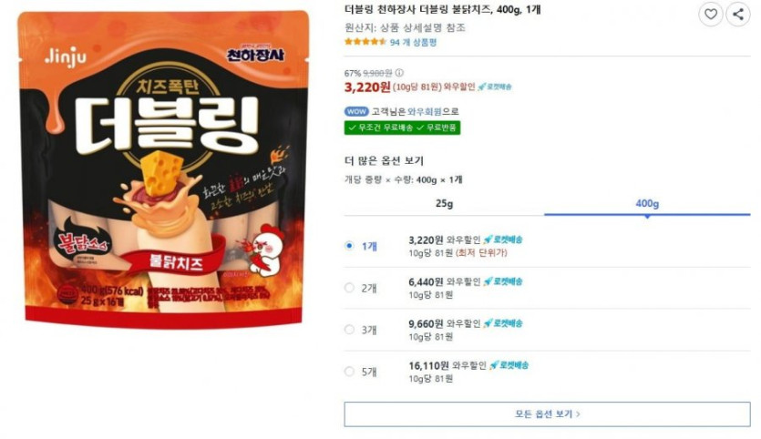The image size is (761, 439).
Task: Click the share icon
Action: tap(738, 14)
